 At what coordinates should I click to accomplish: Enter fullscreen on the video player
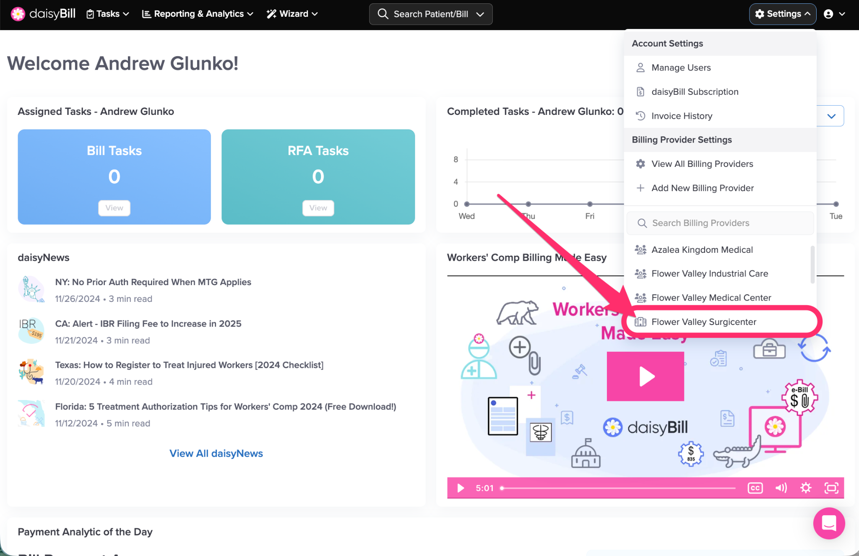tap(831, 488)
